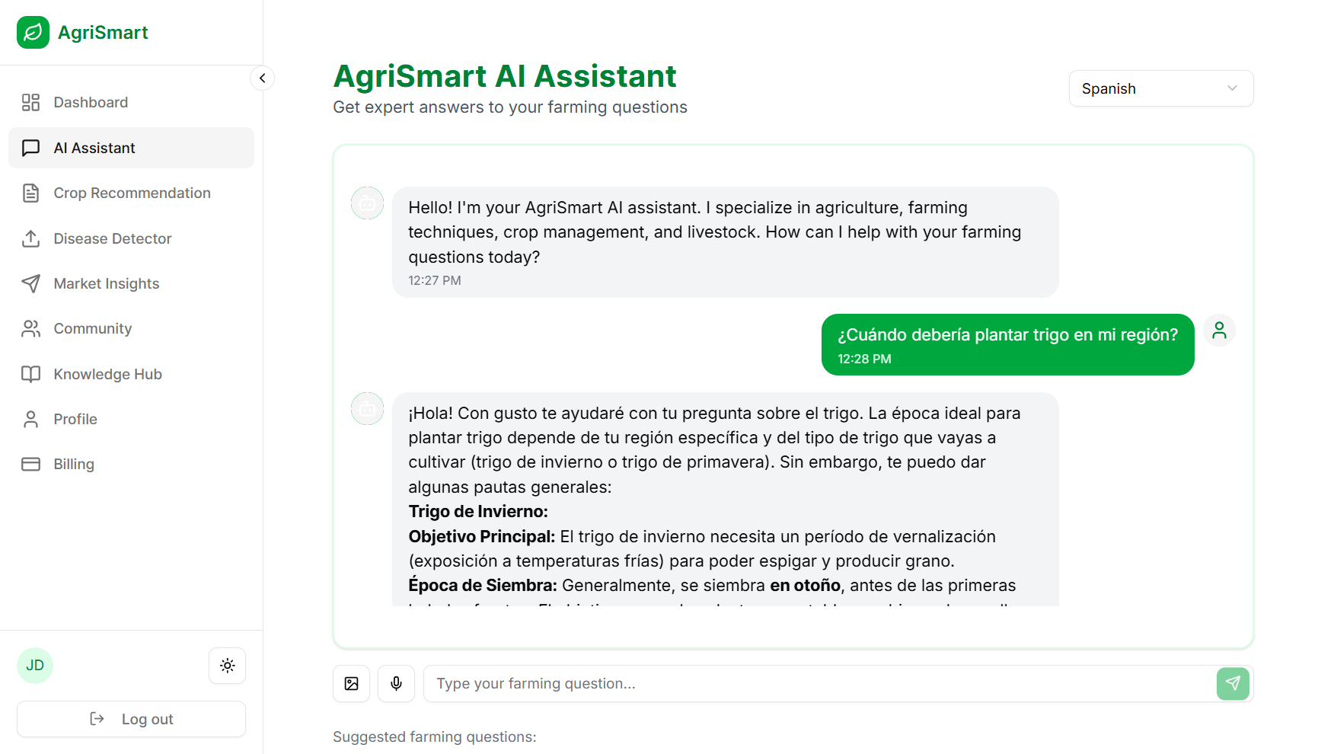Open Crop Recommendation page
Image resolution: width=1318 pixels, height=754 pixels.
(x=132, y=193)
